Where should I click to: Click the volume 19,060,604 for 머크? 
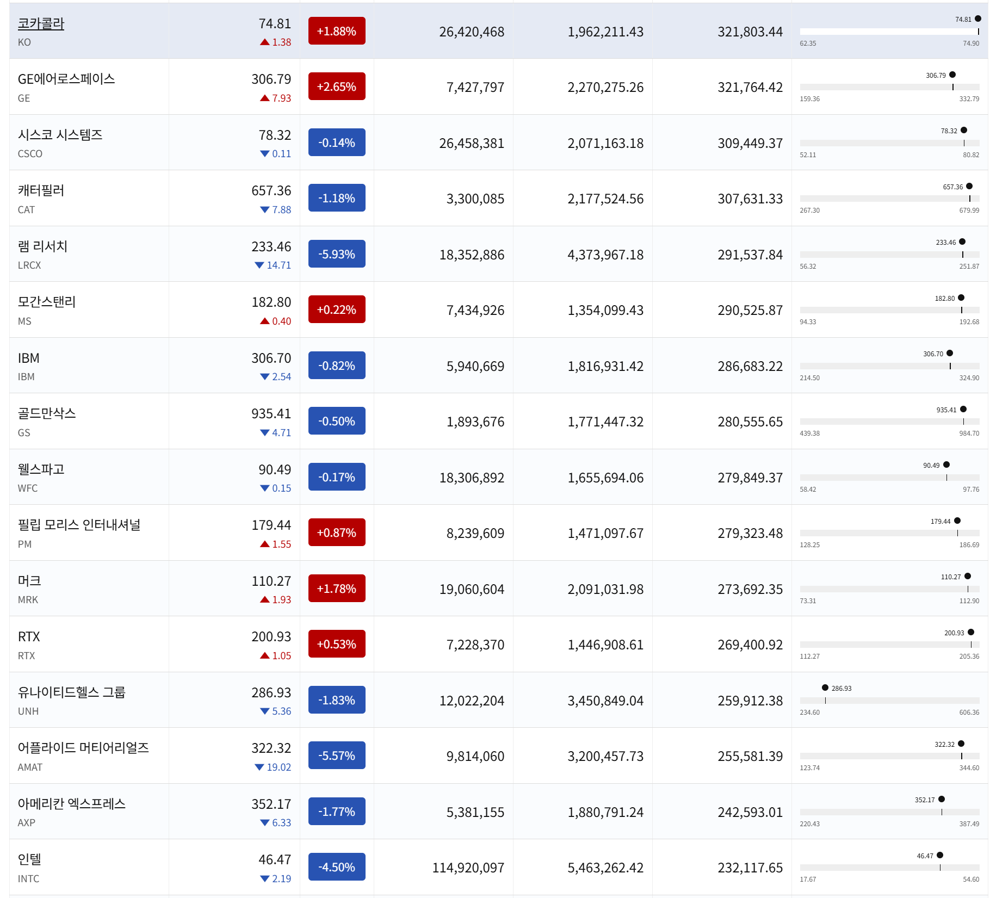pyautogui.click(x=472, y=590)
